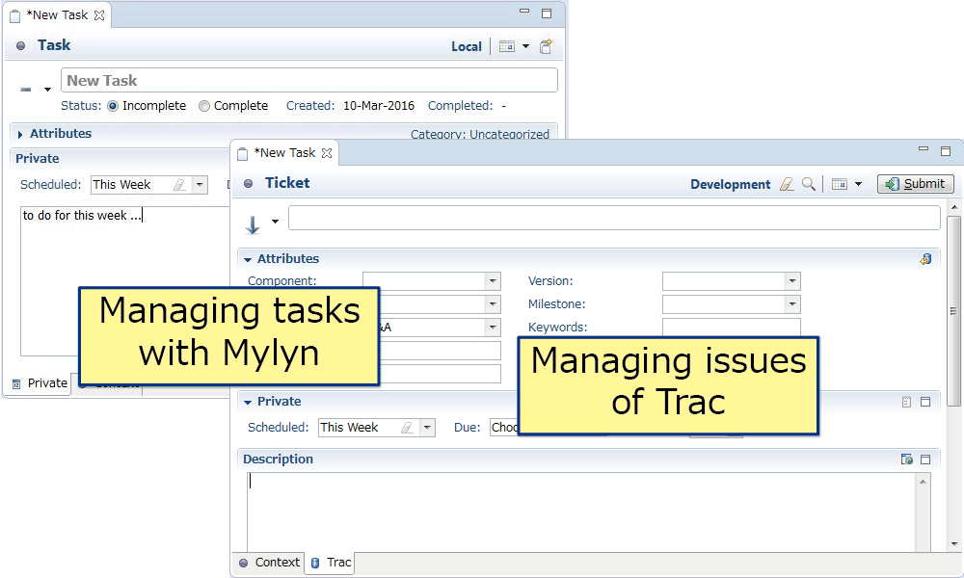Image resolution: width=964 pixels, height=578 pixels.
Task: Activate the gray circle beside Task title
Action: pos(21,46)
